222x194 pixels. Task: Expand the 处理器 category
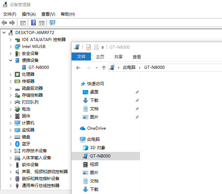pos(11,74)
